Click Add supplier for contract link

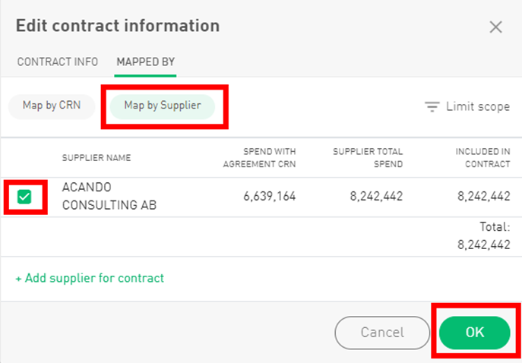[90, 278]
